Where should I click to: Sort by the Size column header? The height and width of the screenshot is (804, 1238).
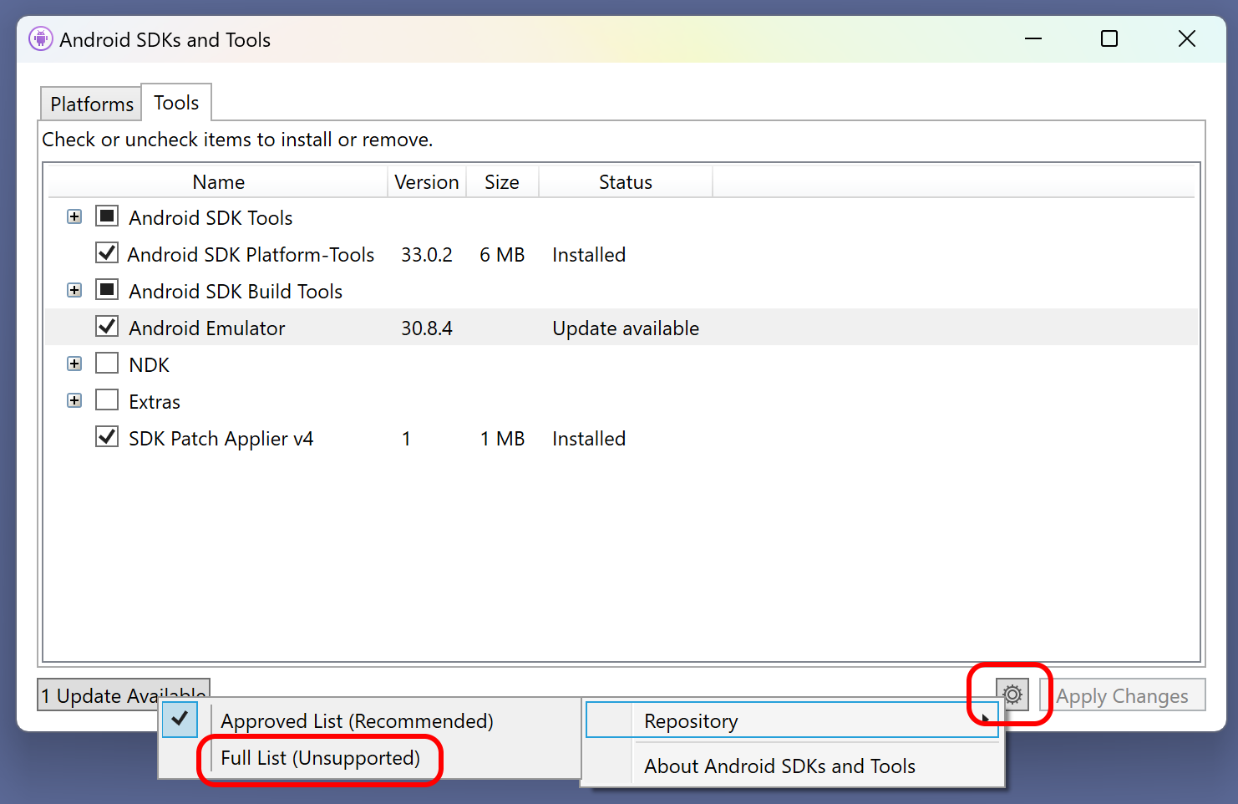tap(502, 182)
